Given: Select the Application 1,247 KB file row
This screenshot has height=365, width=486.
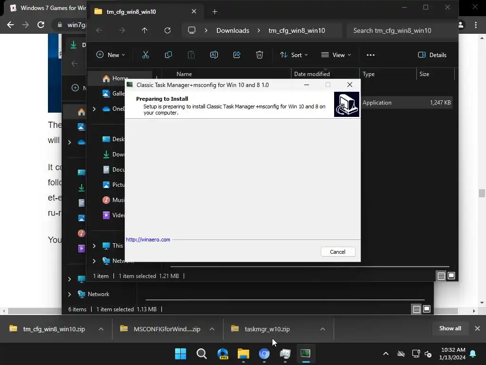Looking at the screenshot, I should tap(406, 103).
